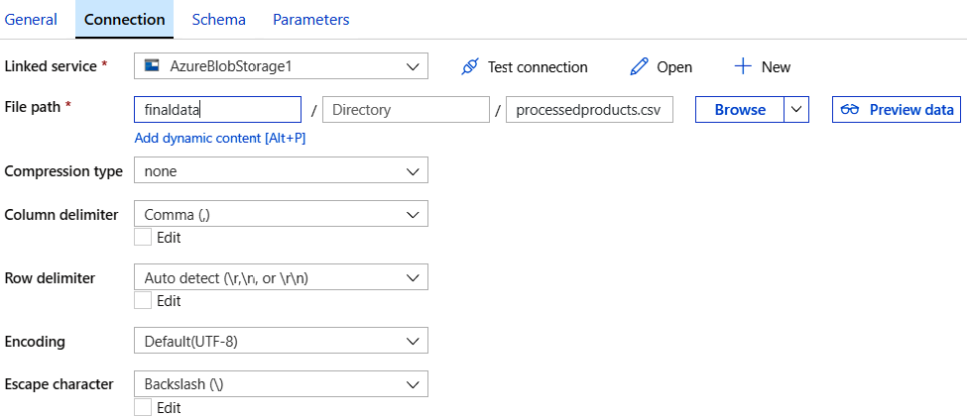Image resolution: width=967 pixels, height=416 pixels.
Task: Switch to the General tab
Action: (31, 19)
